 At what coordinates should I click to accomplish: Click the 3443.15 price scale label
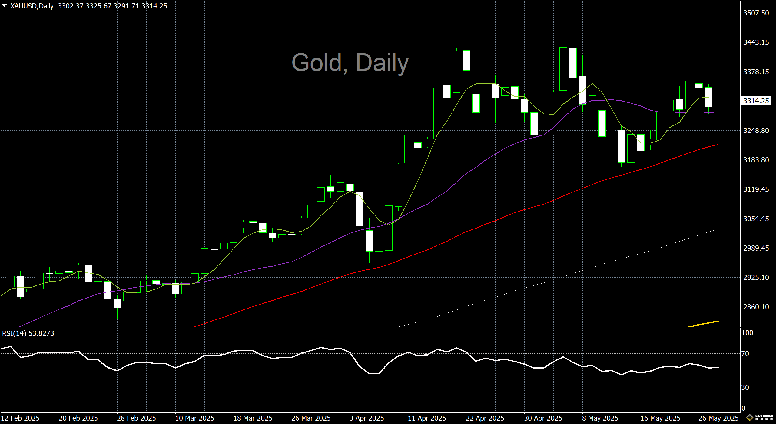tap(756, 42)
